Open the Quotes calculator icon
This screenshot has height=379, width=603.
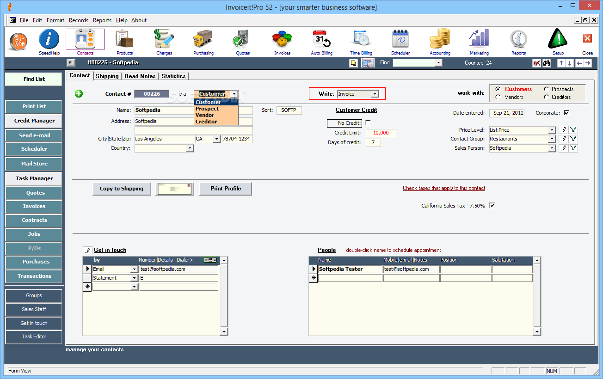tap(242, 42)
